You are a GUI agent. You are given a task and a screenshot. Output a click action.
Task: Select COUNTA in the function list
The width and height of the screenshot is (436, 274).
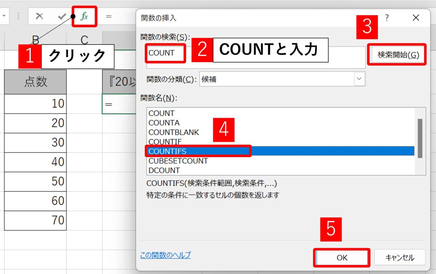tap(164, 123)
